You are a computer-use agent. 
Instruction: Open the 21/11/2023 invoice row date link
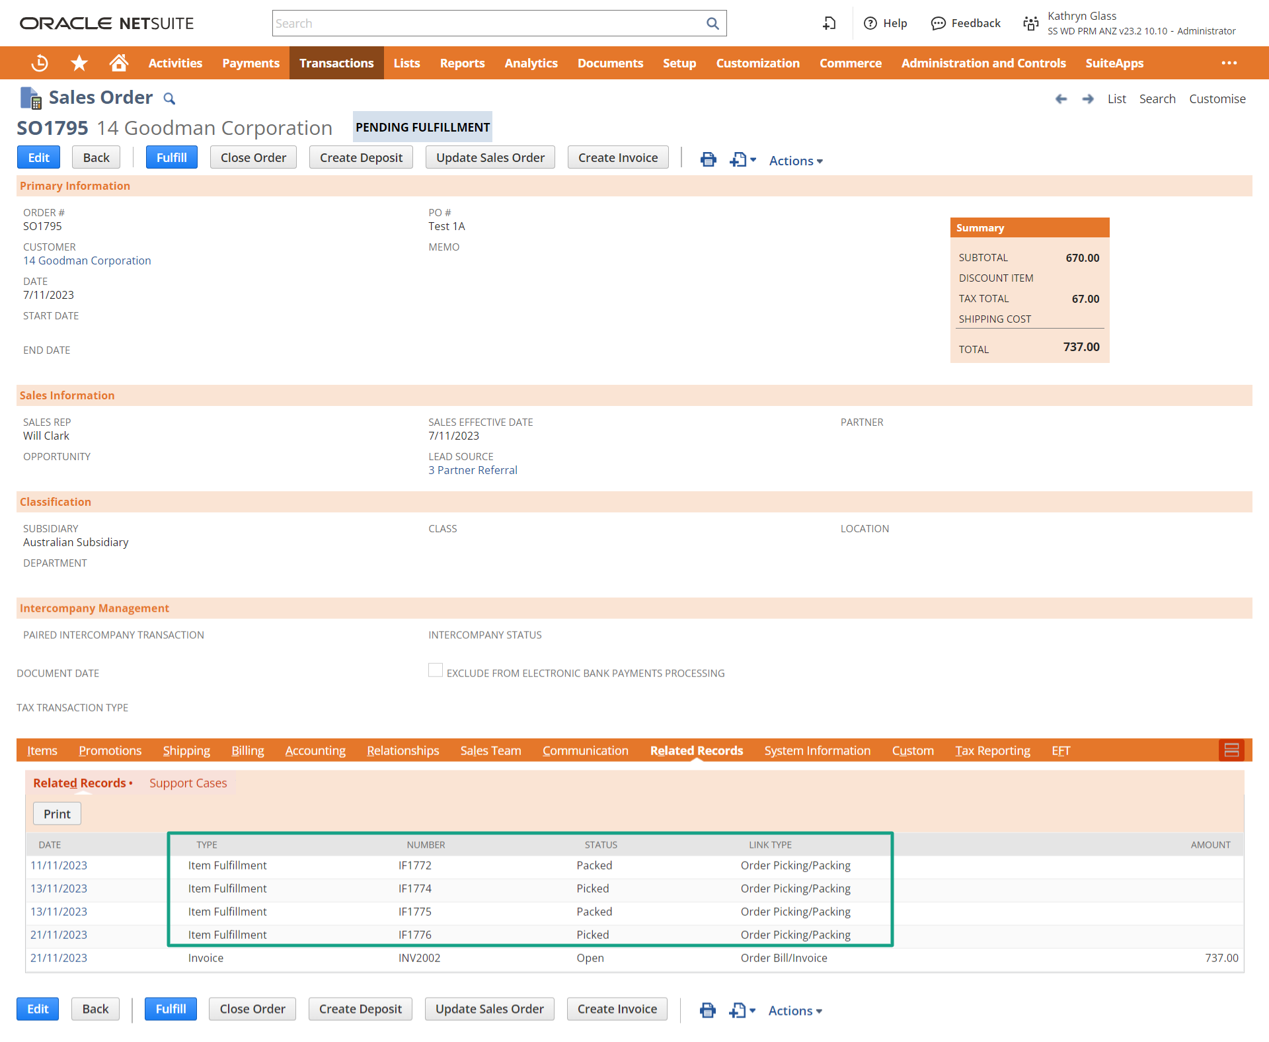[x=59, y=958]
